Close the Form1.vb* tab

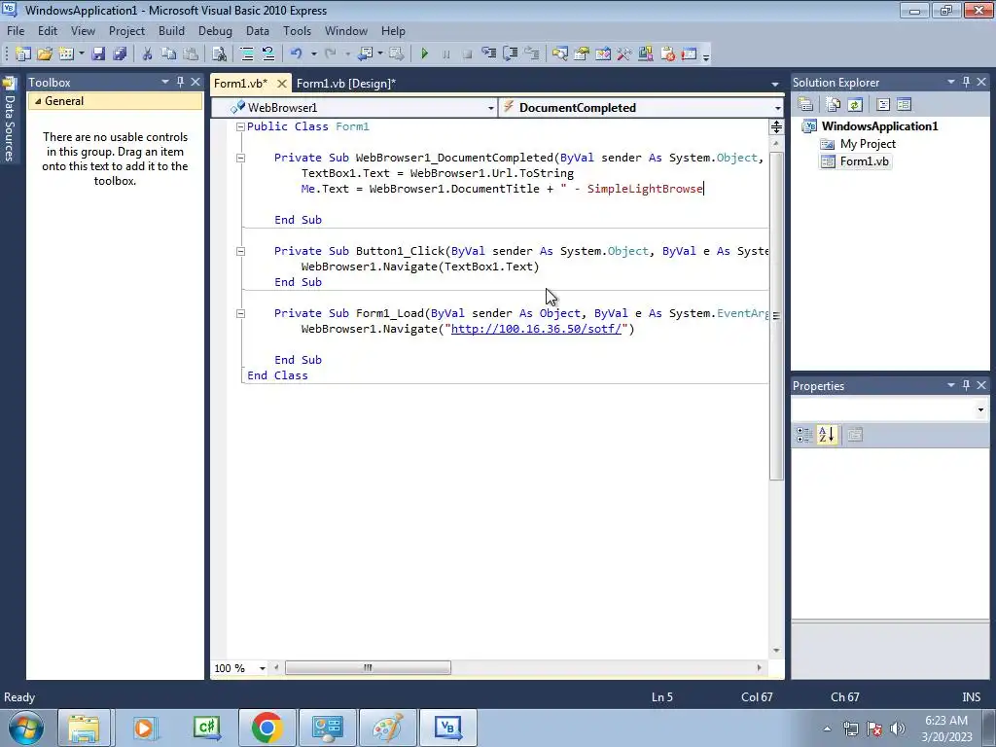click(x=281, y=84)
